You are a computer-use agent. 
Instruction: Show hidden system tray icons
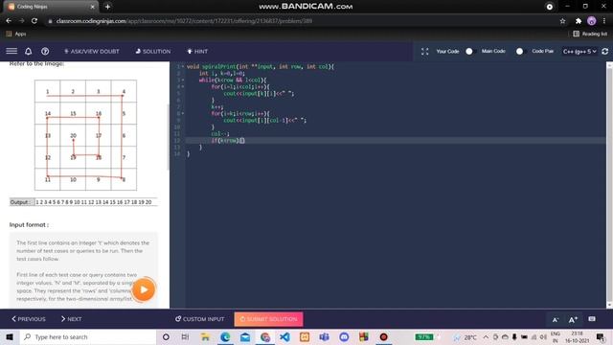(x=486, y=336)
